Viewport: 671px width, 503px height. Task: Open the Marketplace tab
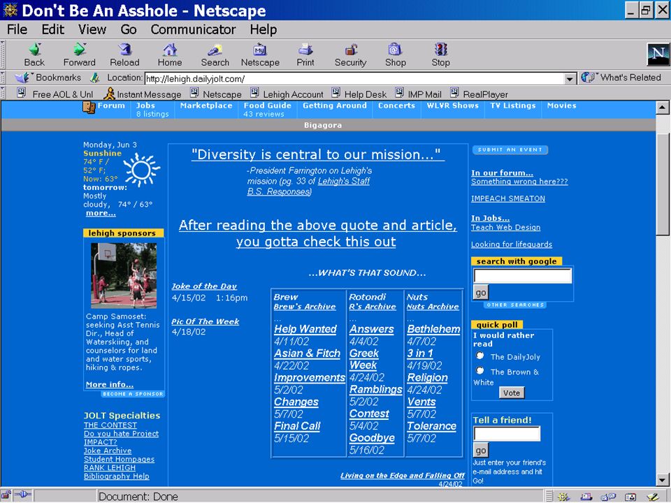pyautogui.click(x=205, y=105)
